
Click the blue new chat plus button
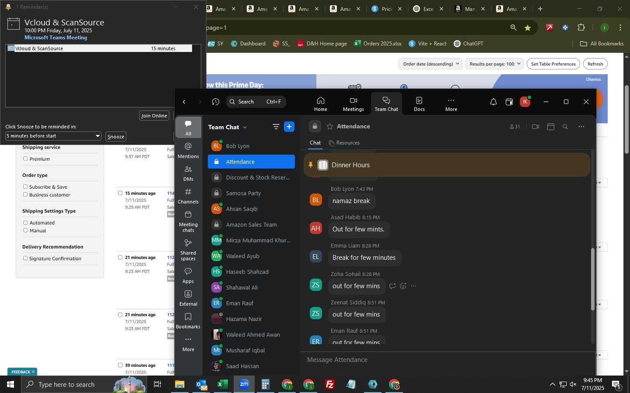289,127
